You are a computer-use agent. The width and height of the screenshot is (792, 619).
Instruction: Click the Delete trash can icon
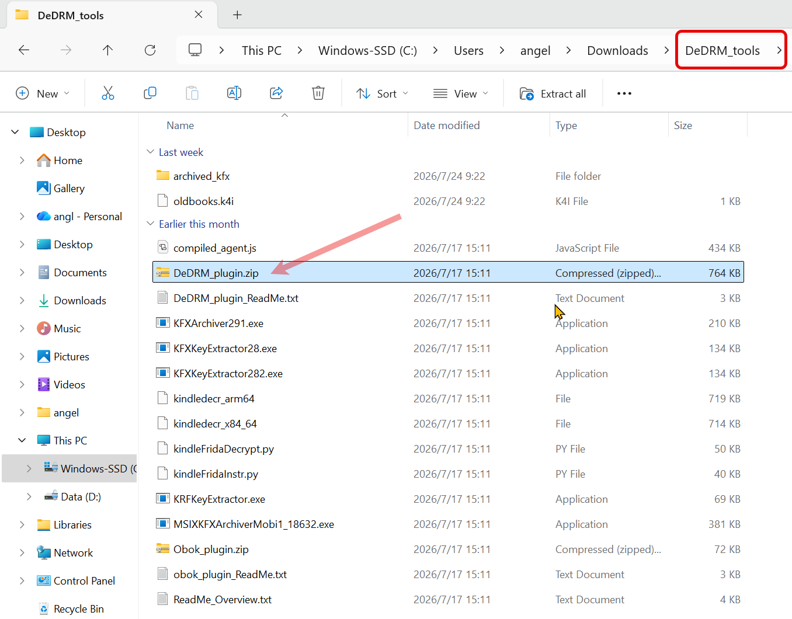tap(318, 93)
